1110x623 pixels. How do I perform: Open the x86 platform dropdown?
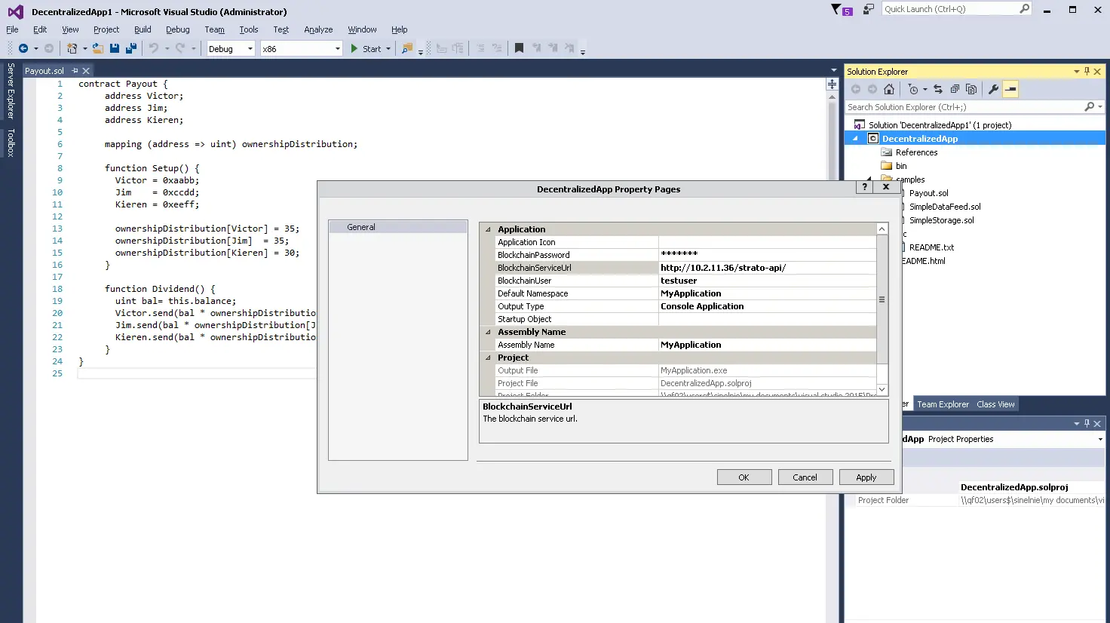click(x=337, y=49)
